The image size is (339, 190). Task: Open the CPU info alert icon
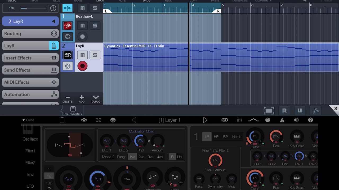pyautogui.click(x=53, y=8)
